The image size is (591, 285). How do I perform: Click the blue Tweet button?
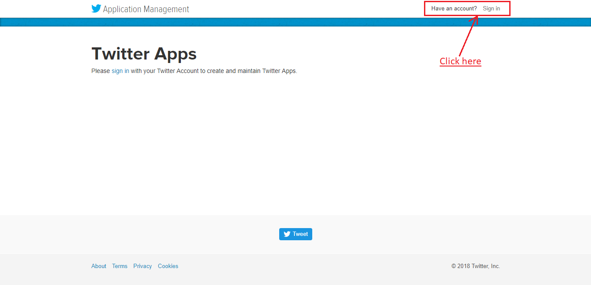click(x=296, y=234)
